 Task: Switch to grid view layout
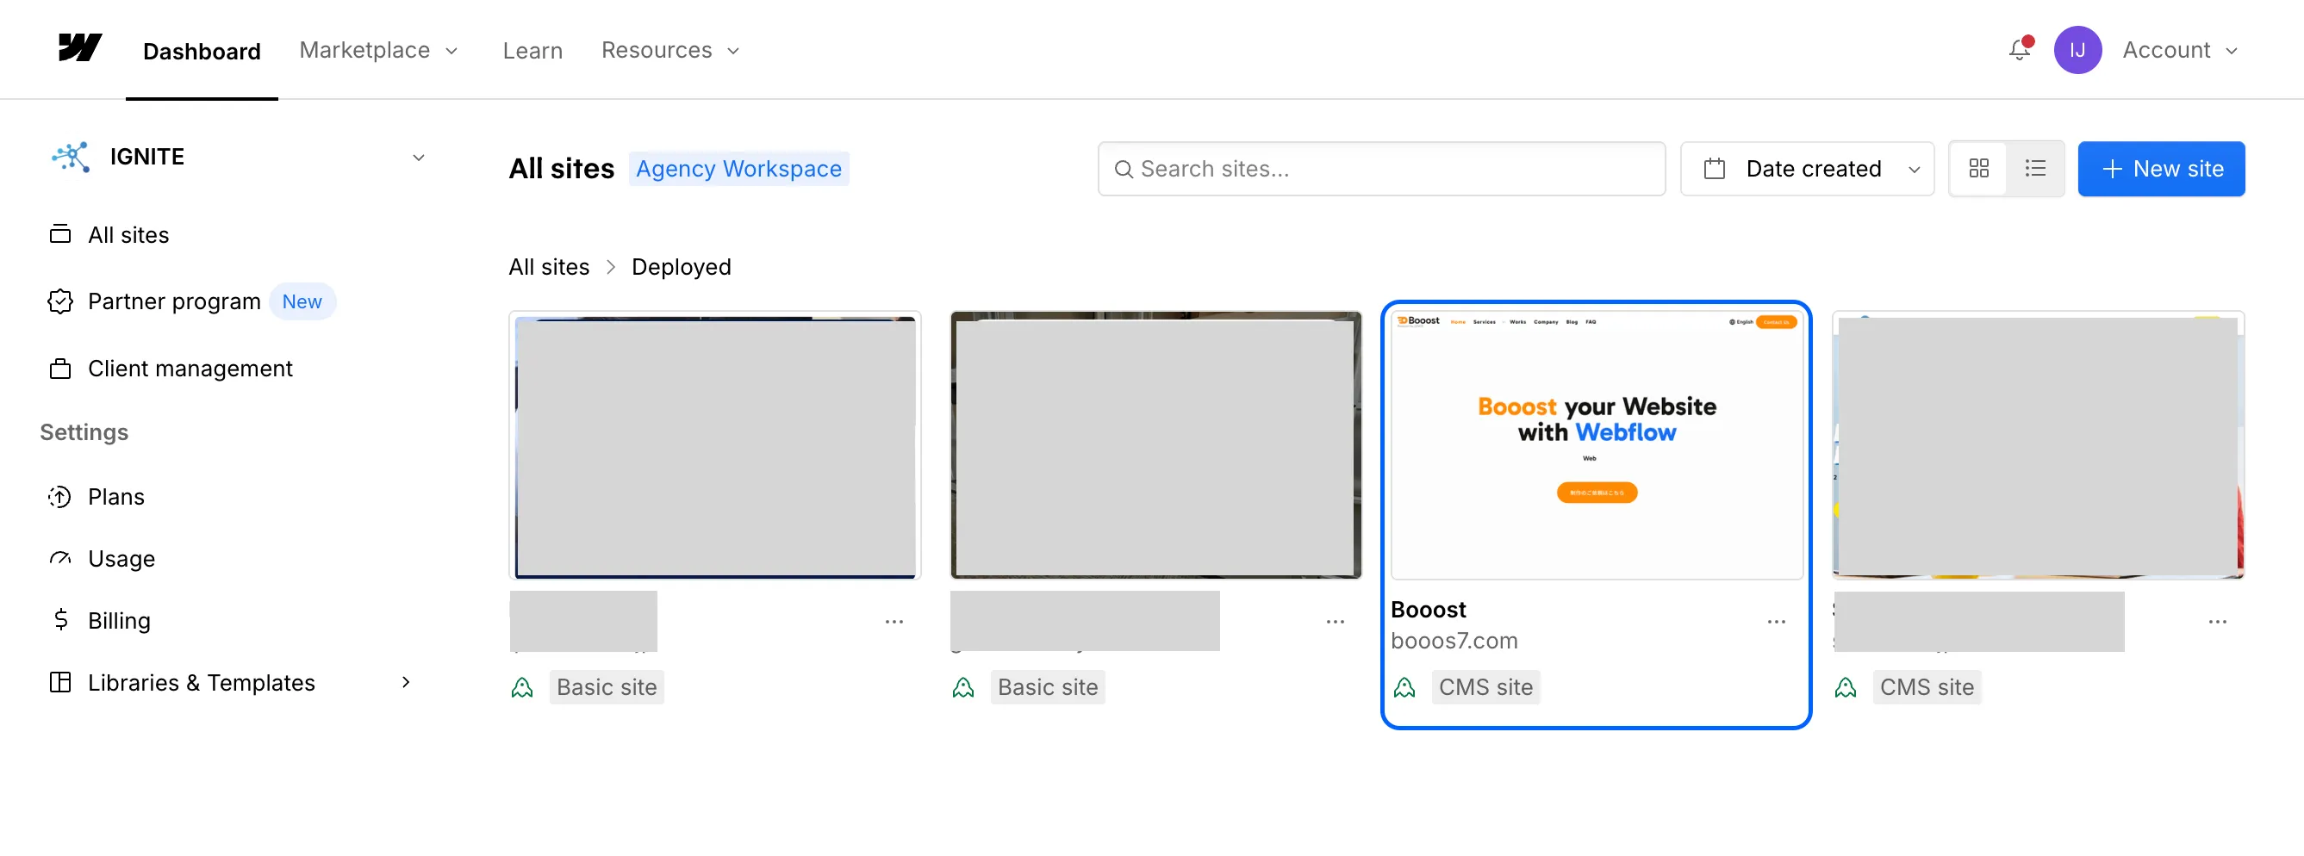[x=1978, y=168]
